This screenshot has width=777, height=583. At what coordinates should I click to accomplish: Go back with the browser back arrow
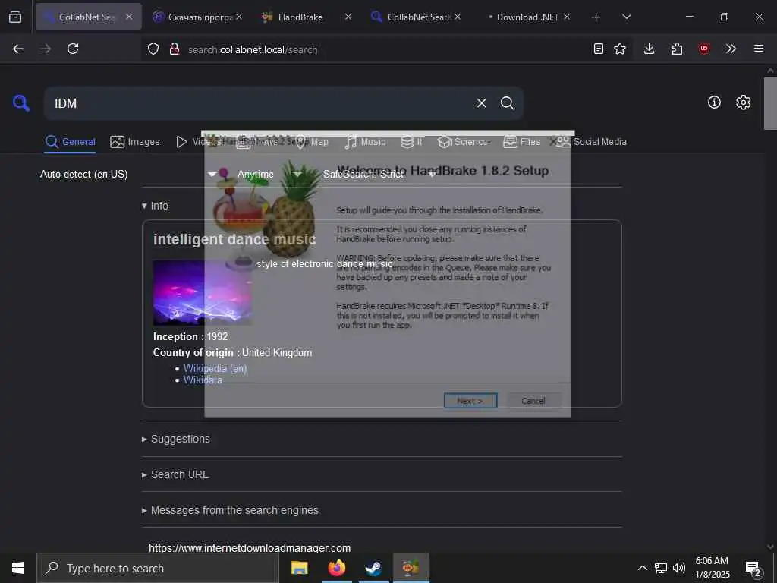coord(18,49)
